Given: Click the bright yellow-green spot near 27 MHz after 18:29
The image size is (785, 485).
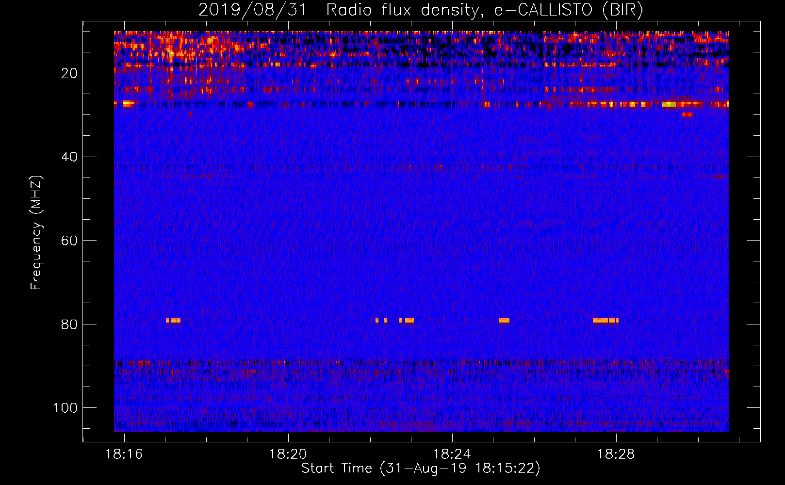Looking at the screenshot, I should pyautogui.click(x=669, y=104).
